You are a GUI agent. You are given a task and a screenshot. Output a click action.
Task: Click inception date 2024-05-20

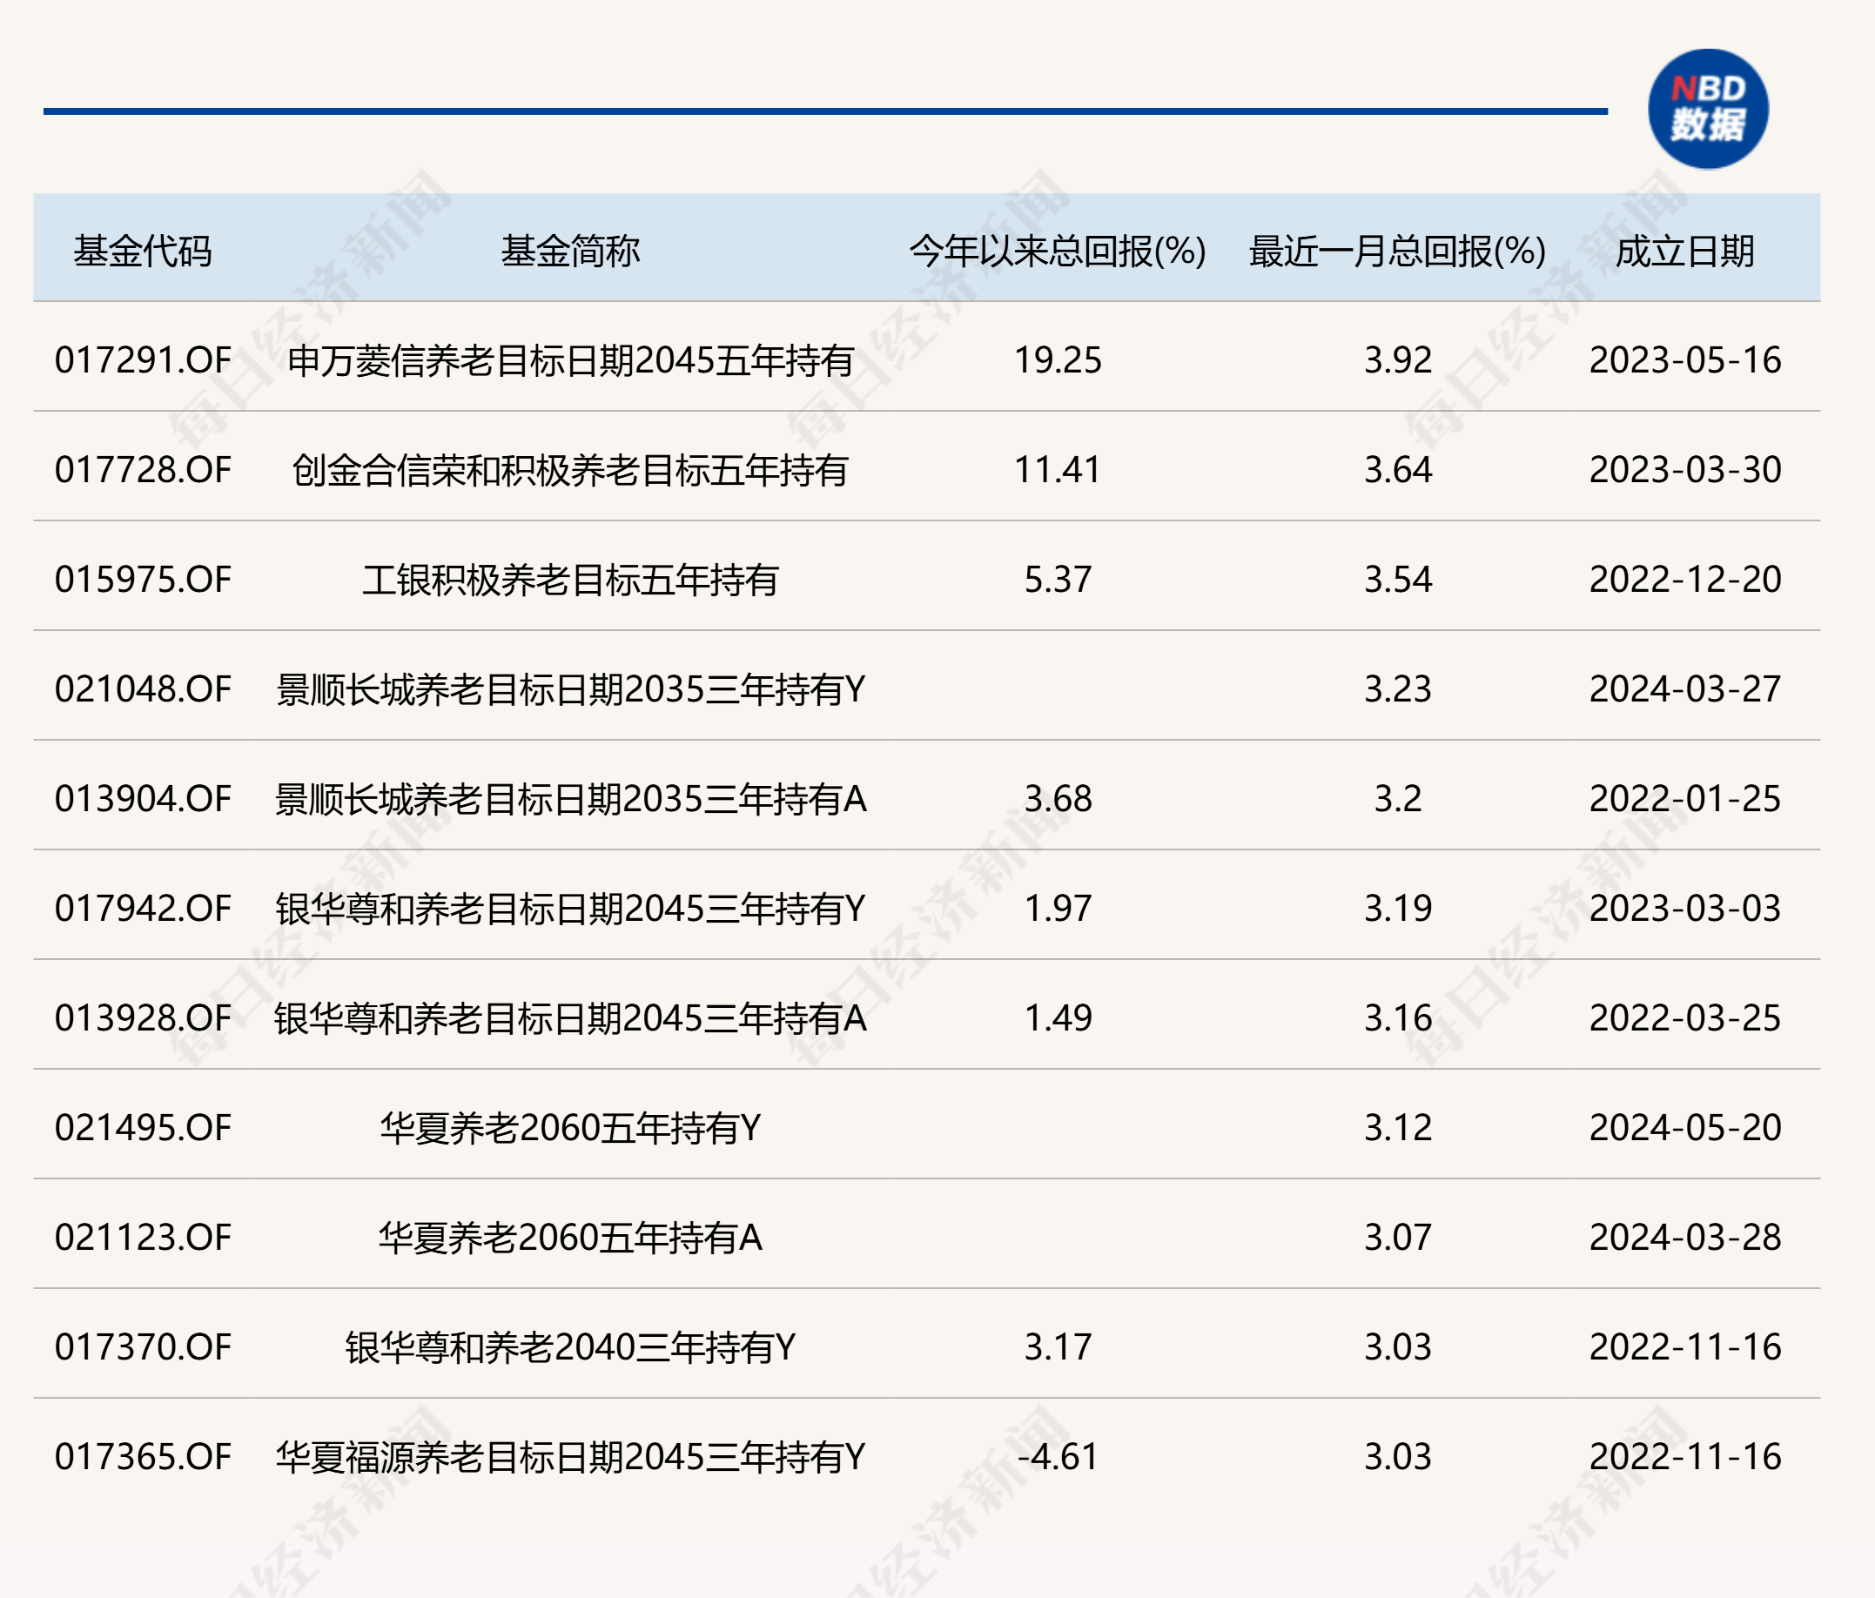[x=1685, y=1127]
